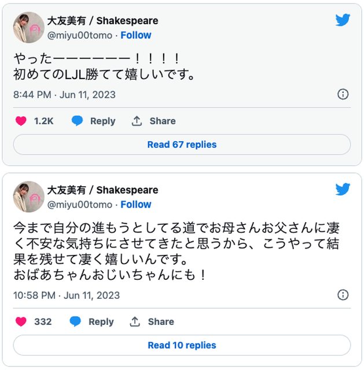Open profile avatar on first tweet

[28, 27]
